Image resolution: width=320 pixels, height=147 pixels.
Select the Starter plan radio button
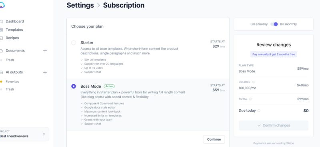click(x=74, y=43)
